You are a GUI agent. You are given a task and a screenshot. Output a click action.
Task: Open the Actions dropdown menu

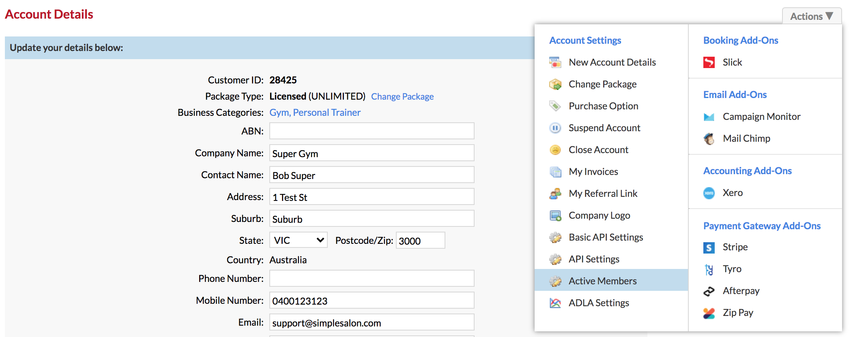point(812,16)
